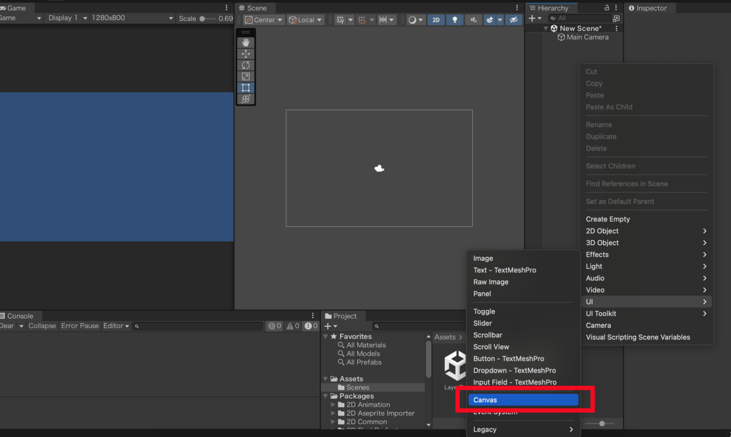Open the Local handle rotation dropdown
Image resolution: width=731 pixels, height=437 pixels.
click(x=306, y=20)
